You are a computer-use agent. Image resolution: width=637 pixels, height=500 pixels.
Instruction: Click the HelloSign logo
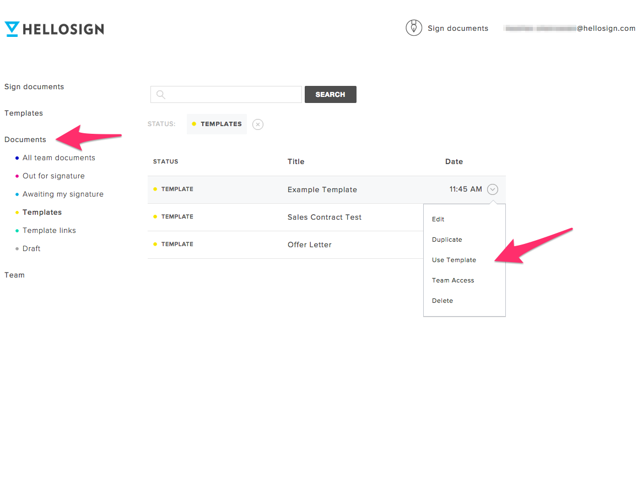click(55, 29)
